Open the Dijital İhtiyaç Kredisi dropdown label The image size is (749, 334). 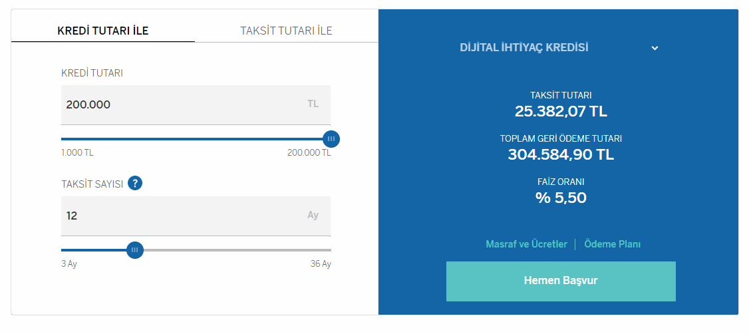[x=524, y=48]
